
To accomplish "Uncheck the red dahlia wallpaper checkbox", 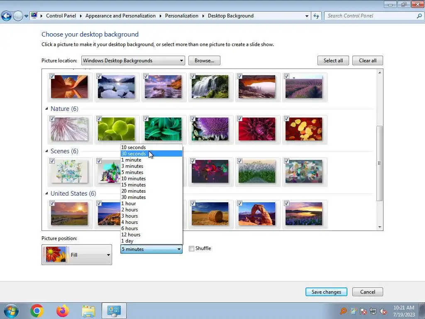I will coord(239,118).
